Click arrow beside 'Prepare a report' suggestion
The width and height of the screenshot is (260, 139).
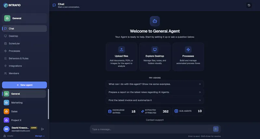[200, 92]
